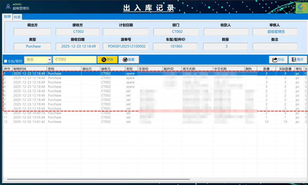Click the 收款人 input field
This screenshot has height=185, width=308.
(x=226, y=32)
